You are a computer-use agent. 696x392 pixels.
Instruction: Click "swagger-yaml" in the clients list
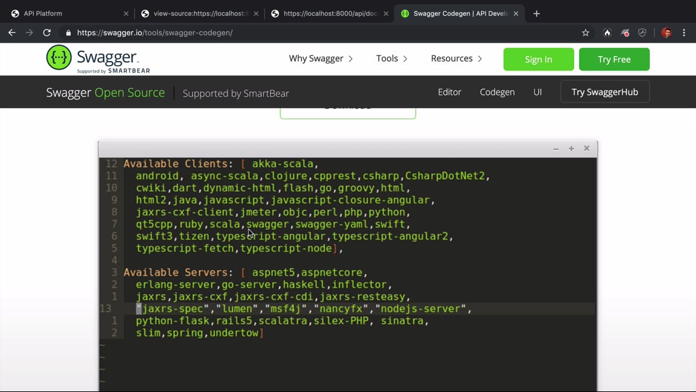332,224
